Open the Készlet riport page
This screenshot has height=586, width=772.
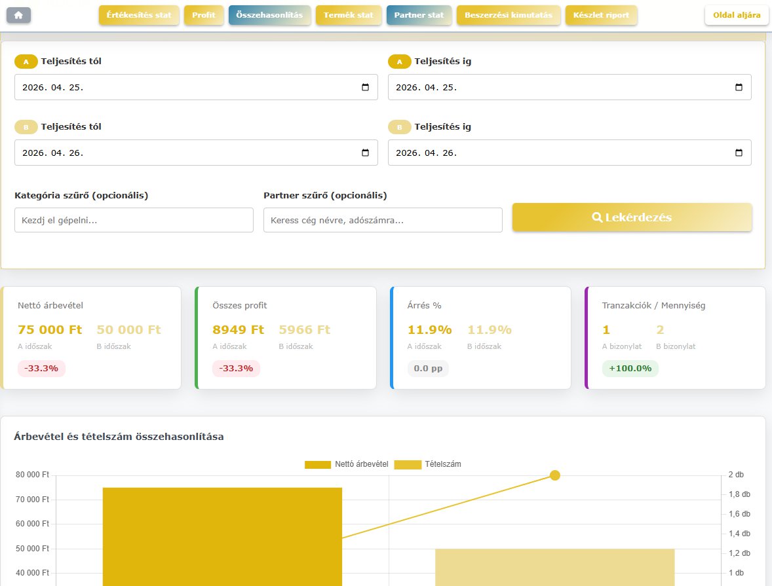click(601, 14)
